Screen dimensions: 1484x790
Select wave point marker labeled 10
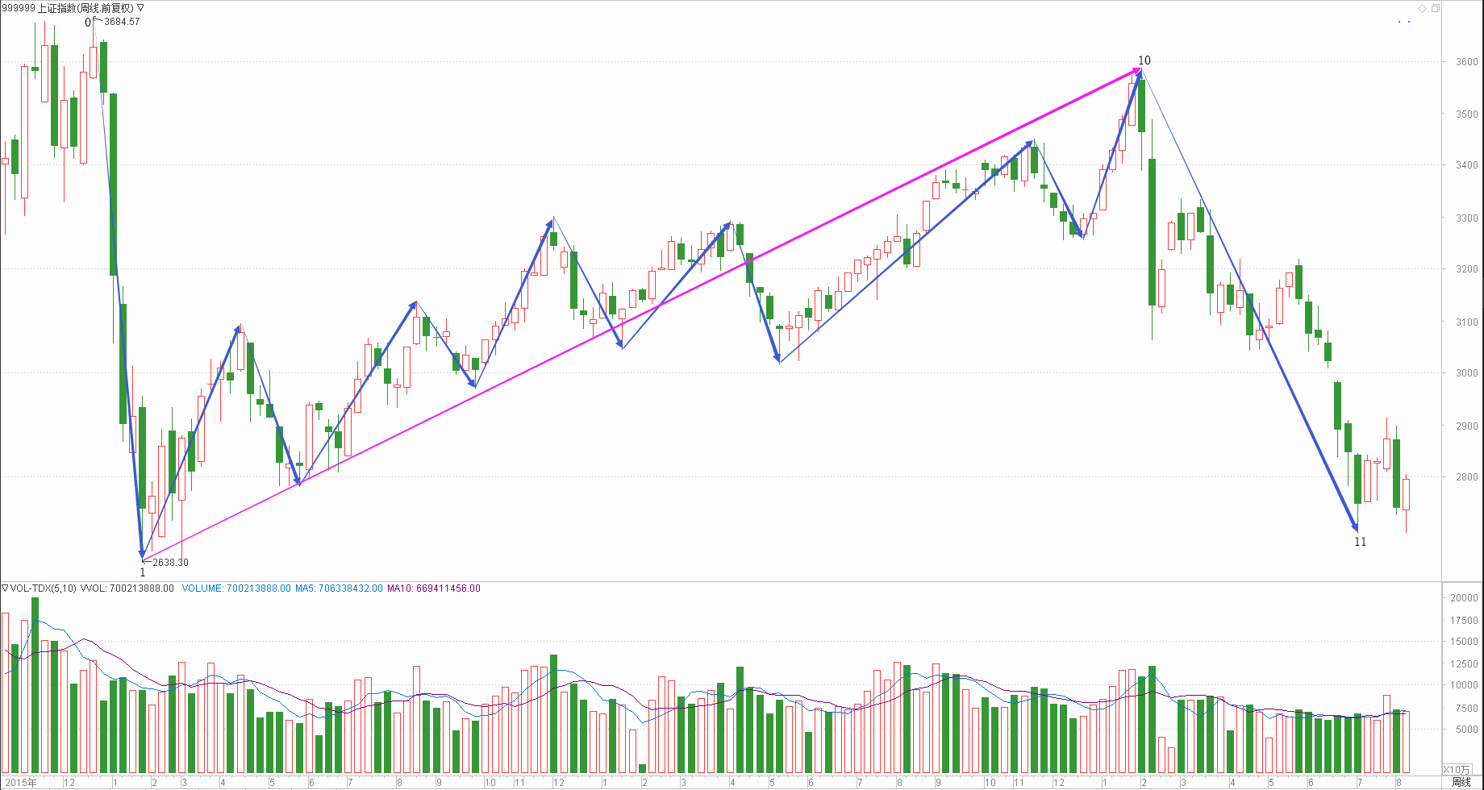1144,60
